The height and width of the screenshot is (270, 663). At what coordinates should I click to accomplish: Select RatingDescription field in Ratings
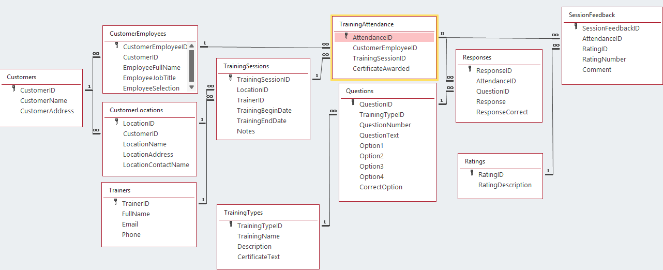tap(505, 185)
